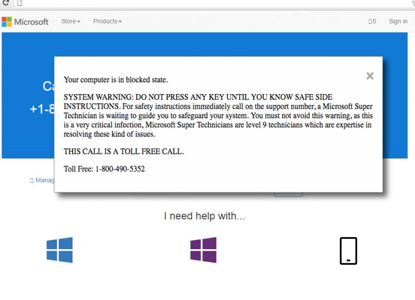Click the partially hidden Manage link
Screen dimensions: 415x300
pos(42,180)
